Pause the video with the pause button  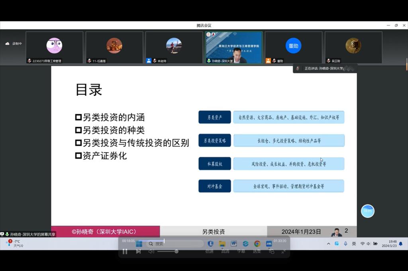pos(125,251)
